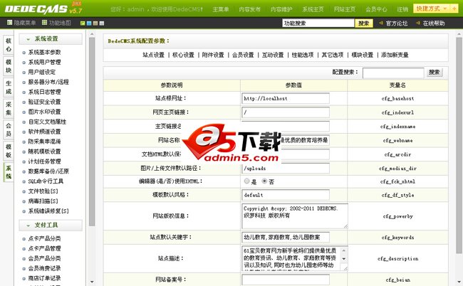The width and height of the screenshot is (463, 286).
Task: Open 系统用户管理 in the sidebar
Action: point(44,62)
